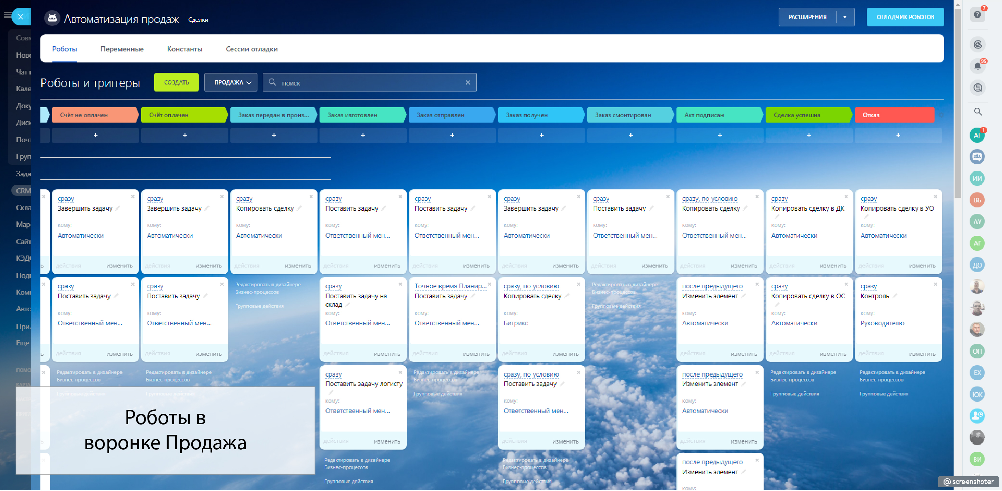The width and height of the screenshot is (1002, 491).
Task: Close the slider with blue X button
Action: pyautogui.click(x=21, y=17)
